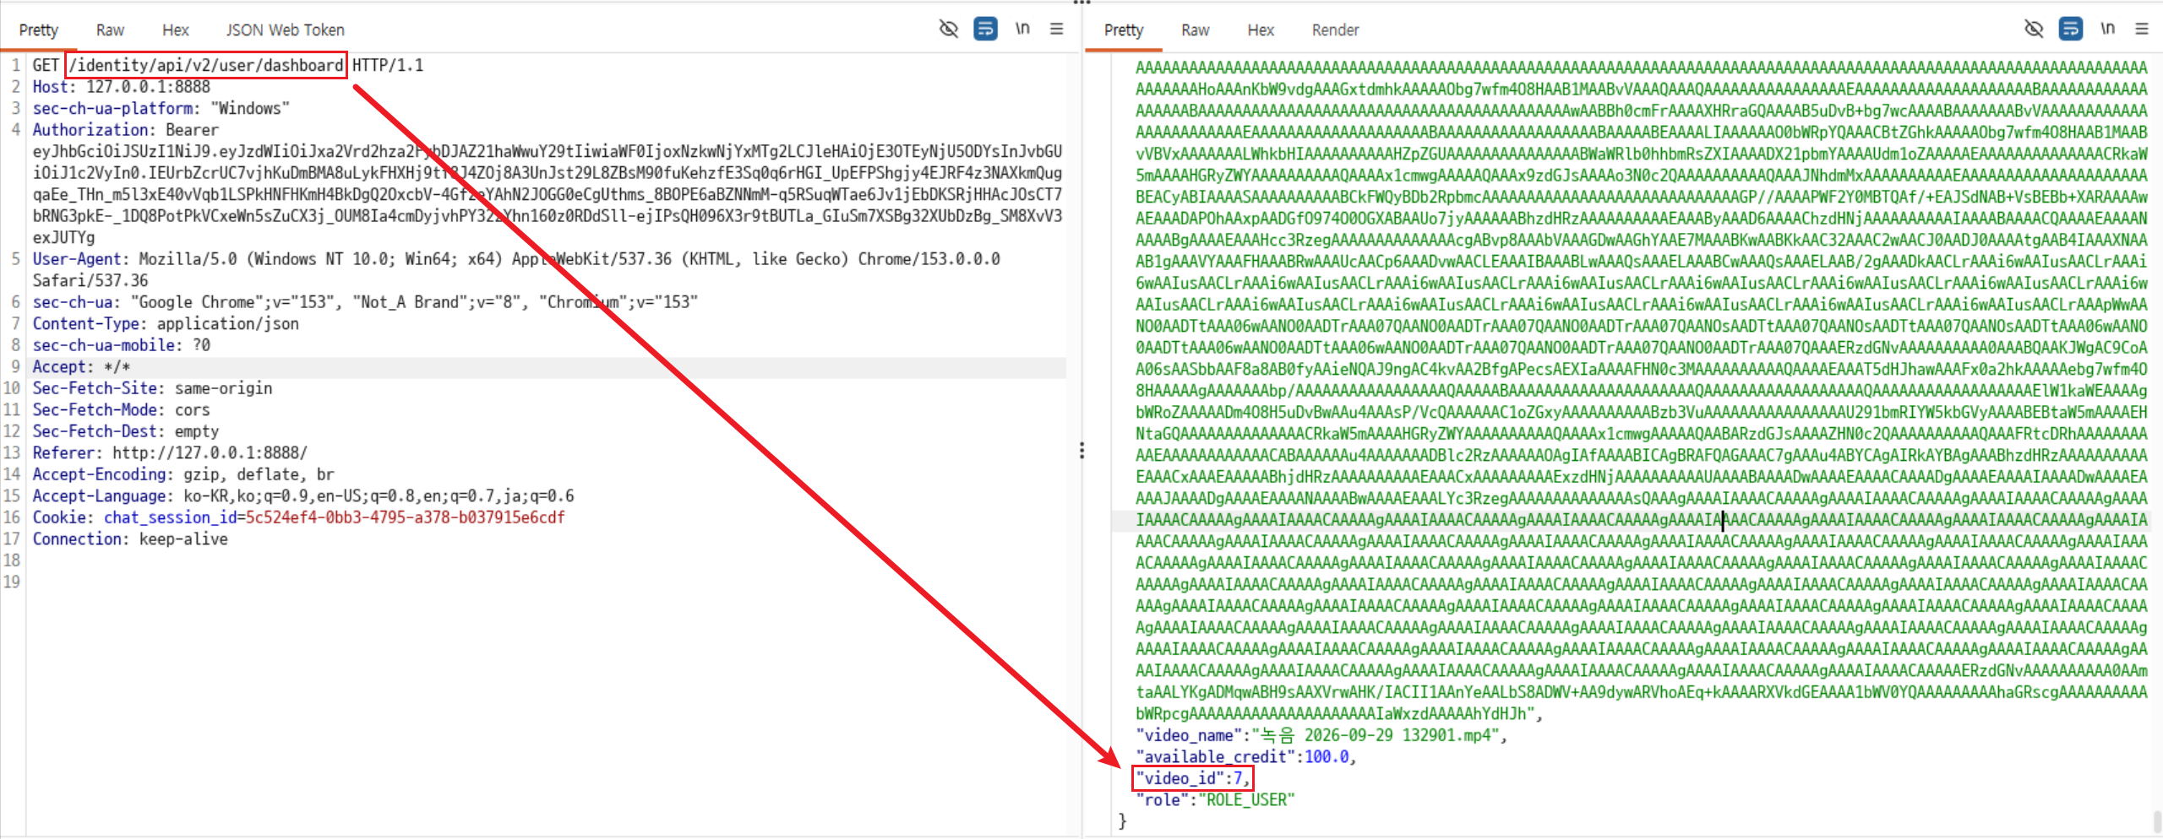The width and height of the screenshot is (2163, 839).
Task: Click the Sec-Fetch-Mode cors line
Action: click(x=121, y=410)
